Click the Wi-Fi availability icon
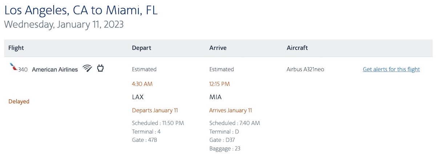 click(87, 68)
